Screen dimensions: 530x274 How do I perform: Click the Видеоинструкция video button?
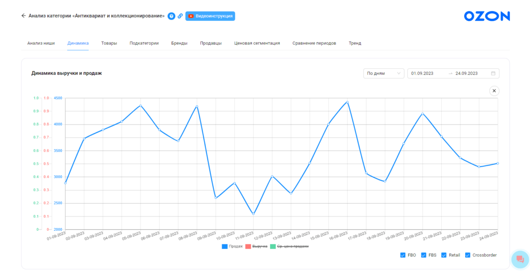[210, 16]
